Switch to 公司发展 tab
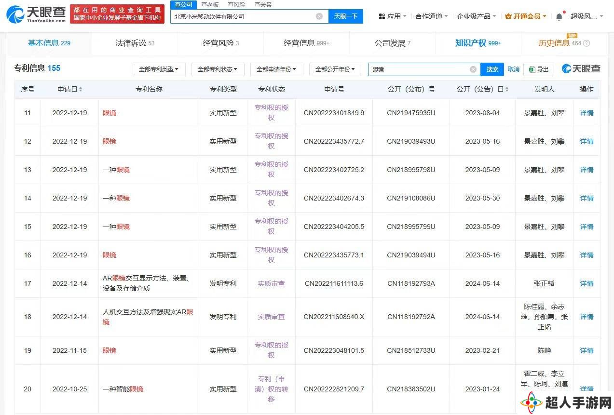Viewport: 614px width, 415px height. tap(392, 43)
